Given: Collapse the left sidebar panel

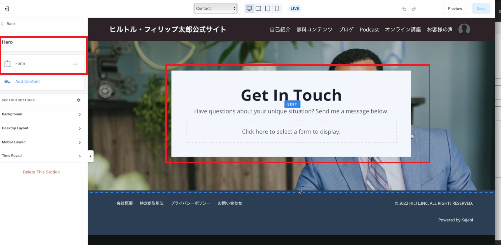Looking at the screenshot, I should tap(91, 156).
